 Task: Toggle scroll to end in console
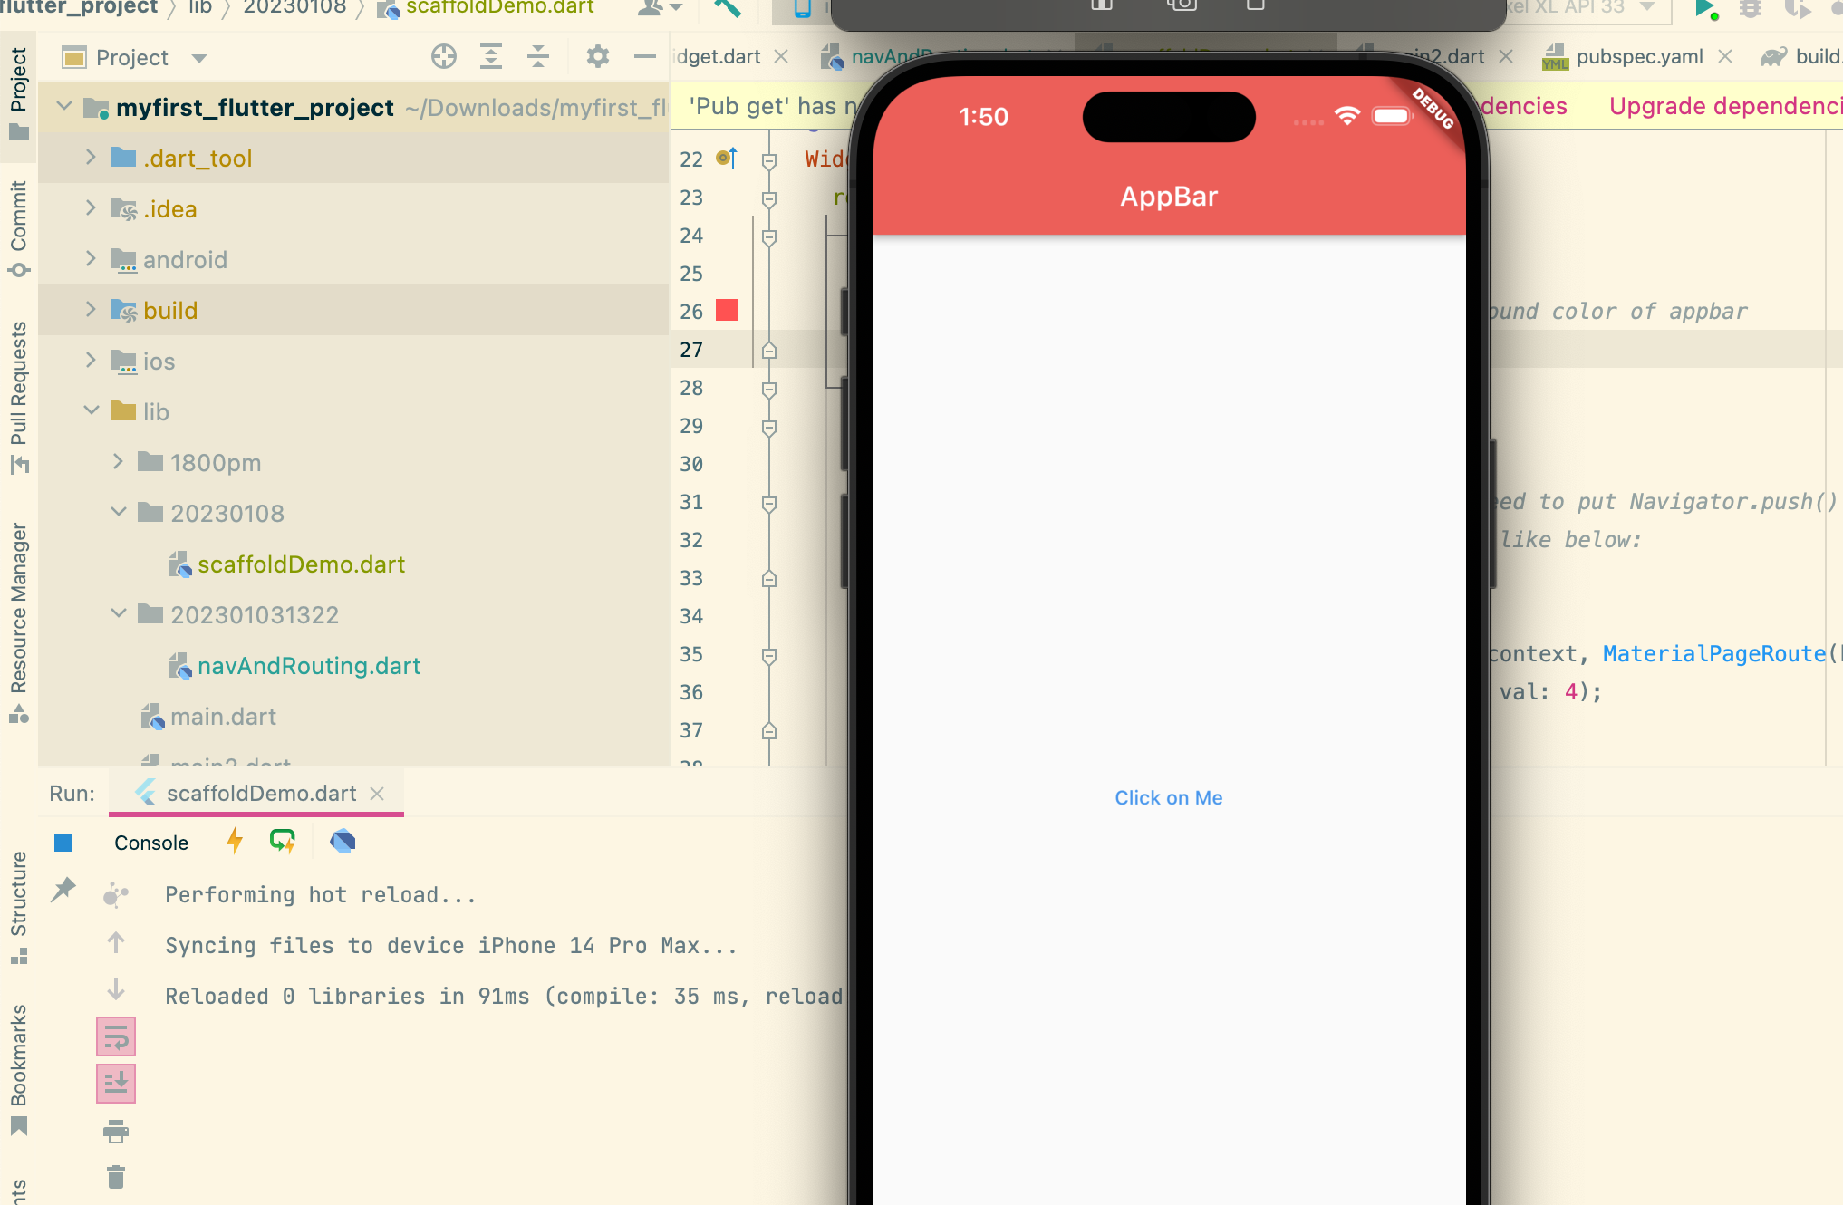116,1084
